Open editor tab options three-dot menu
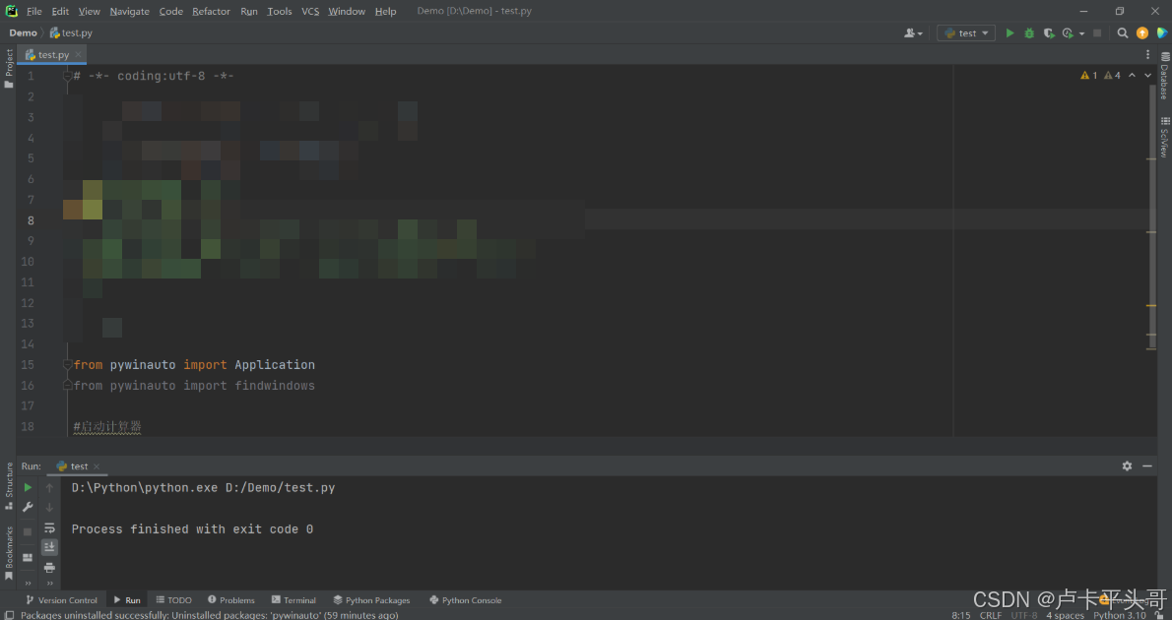This screenshot has width=1172, height=620. click(1148, 54)
